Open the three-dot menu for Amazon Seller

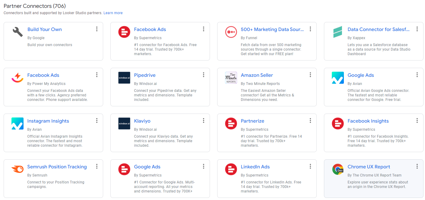pos(310,74)
